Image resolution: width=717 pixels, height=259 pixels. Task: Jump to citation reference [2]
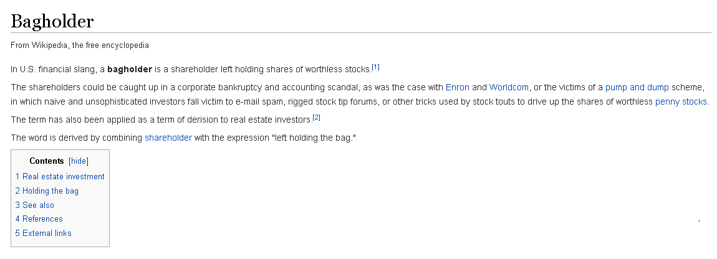(x=316, y=118)
